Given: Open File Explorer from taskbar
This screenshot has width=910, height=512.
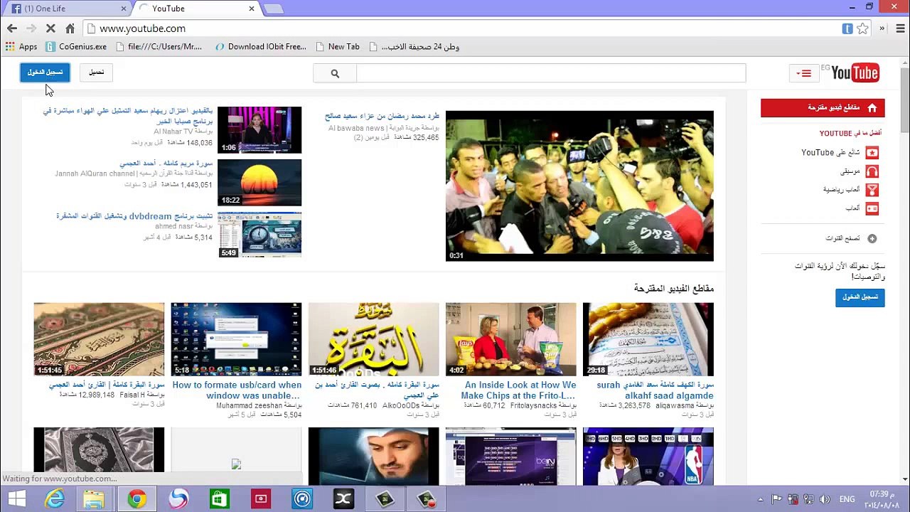Looking at the screenshot, I should (x=93, y=499).
